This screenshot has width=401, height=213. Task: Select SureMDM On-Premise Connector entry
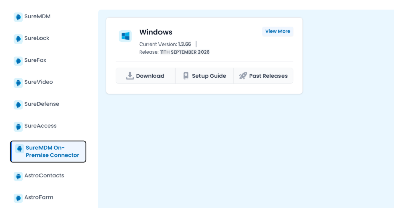(x=48, y=151)
